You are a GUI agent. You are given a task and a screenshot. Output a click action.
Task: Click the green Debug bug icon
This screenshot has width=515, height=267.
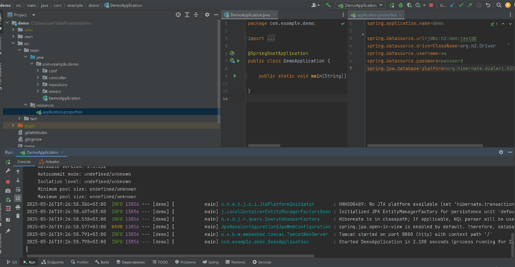click(401, 5)
